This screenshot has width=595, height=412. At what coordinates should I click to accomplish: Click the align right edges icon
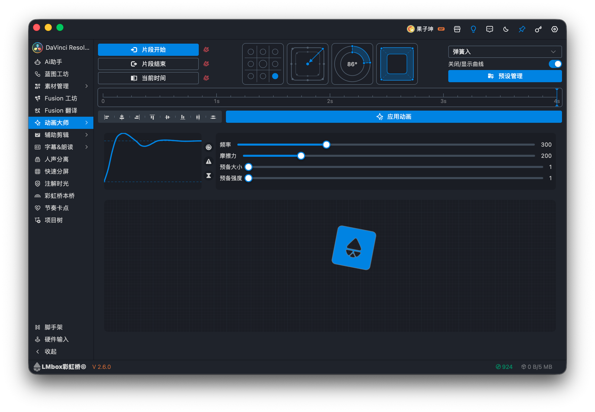click(137, 117)
